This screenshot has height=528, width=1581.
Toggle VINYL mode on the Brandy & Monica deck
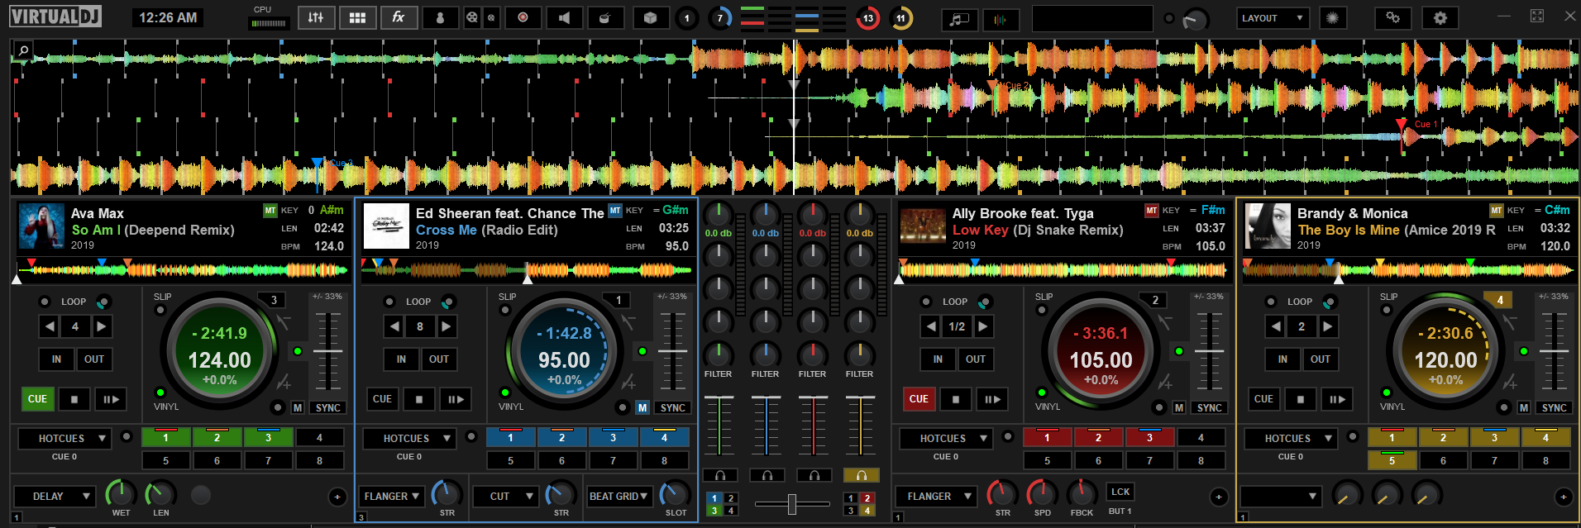(x=1387, y=392)
